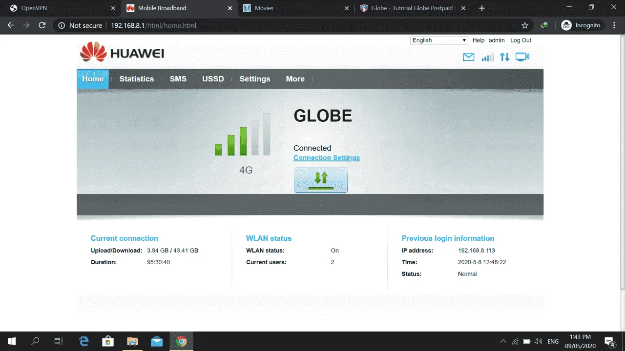Image resolution: width=625 pixels, height=351 pixels.
Task: Click the Current connection heading
Action: coord(125,238)
